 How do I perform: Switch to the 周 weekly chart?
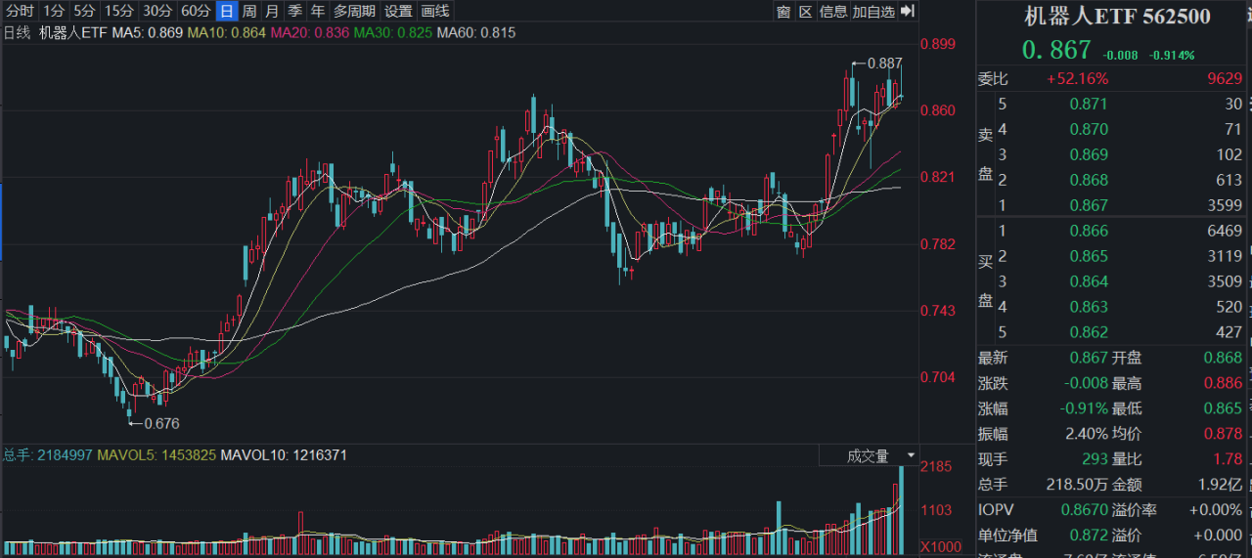(249, 12)
